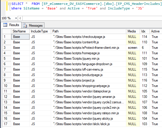Select the IncludeType column header
Screen dimensions: 162x128
point(40,31)
